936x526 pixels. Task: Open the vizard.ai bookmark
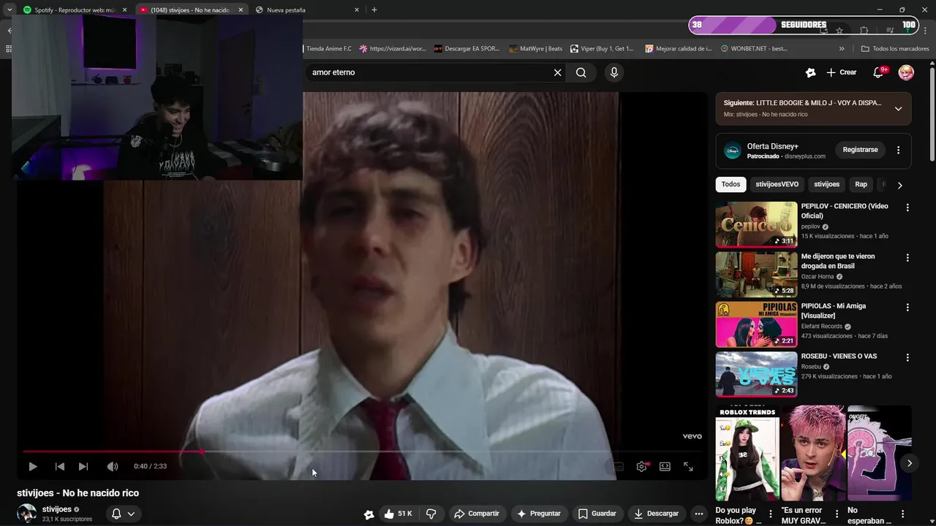click(x=393, y=49)
